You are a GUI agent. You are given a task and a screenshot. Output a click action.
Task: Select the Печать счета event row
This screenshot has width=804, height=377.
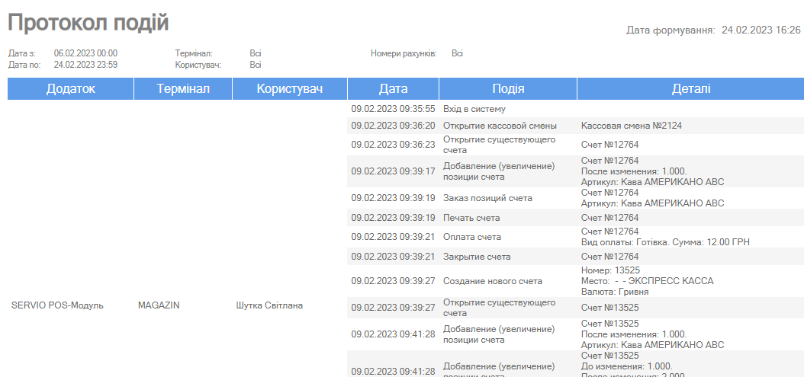pos(471,218)
